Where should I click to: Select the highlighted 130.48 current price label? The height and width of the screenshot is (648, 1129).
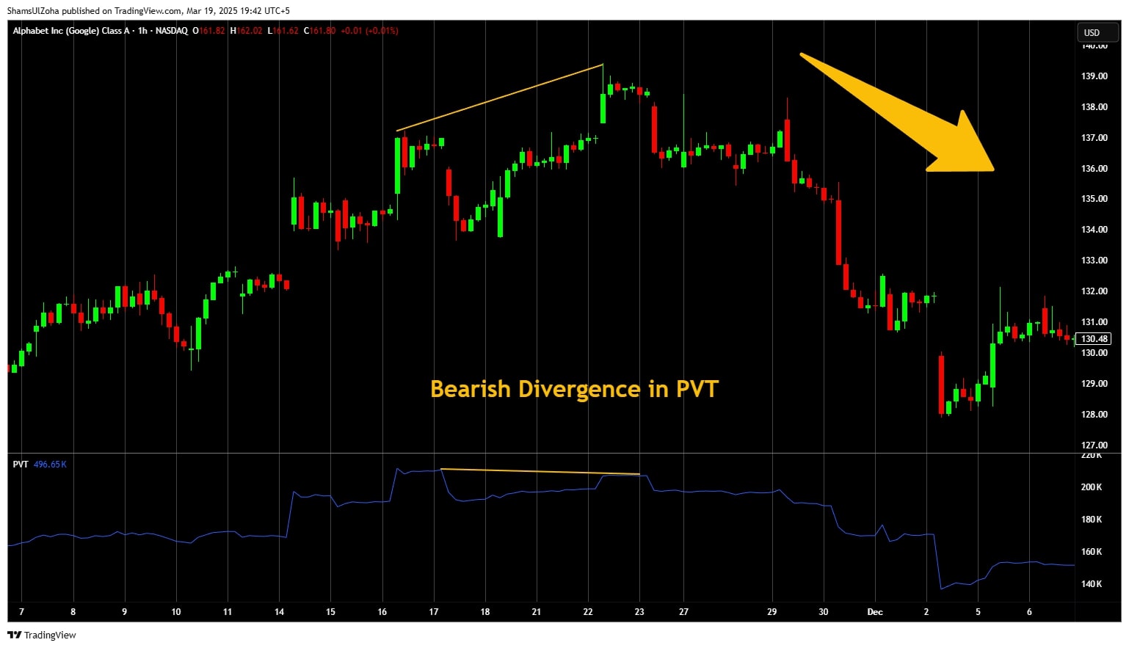coord(1093,339)
